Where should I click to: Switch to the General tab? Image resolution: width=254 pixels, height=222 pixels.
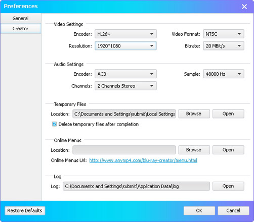click(21, 18)
